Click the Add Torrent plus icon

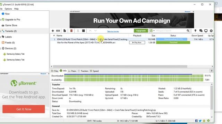tap(53, 31)
